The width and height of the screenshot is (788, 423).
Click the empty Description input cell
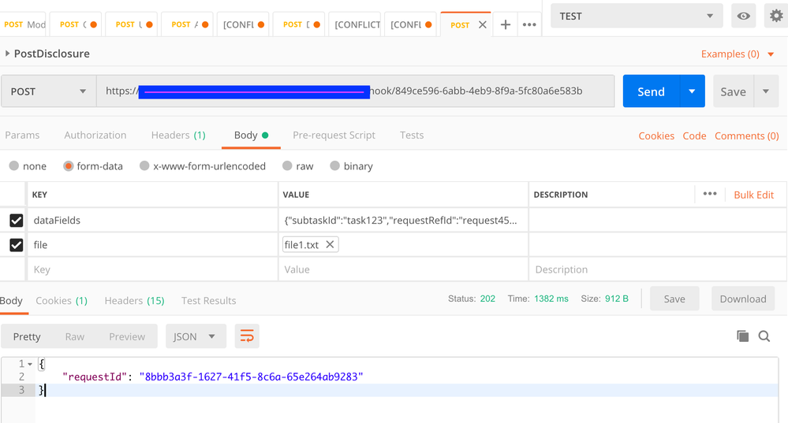(658, 269)
